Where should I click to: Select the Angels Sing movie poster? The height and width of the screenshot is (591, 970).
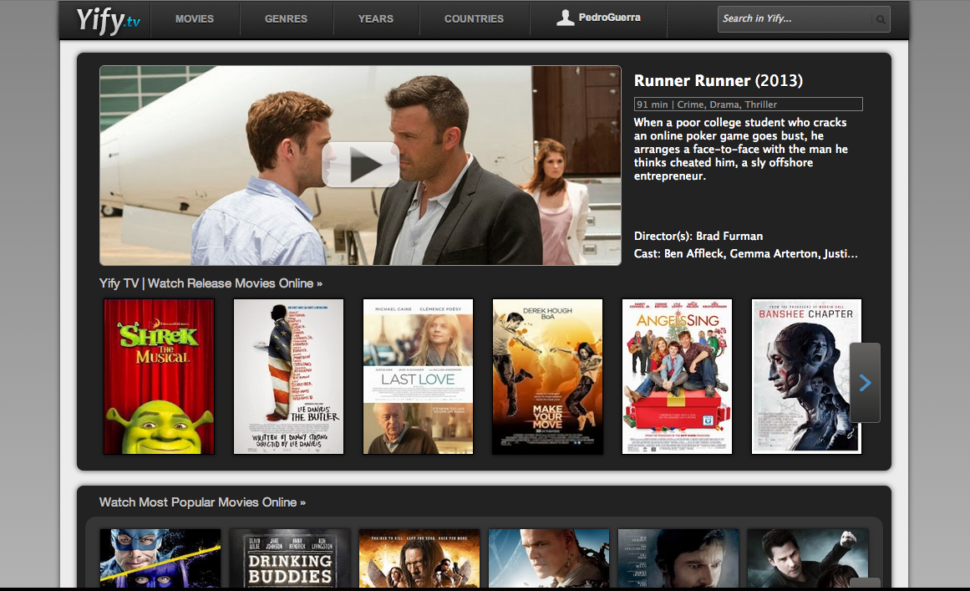[677, 376]
